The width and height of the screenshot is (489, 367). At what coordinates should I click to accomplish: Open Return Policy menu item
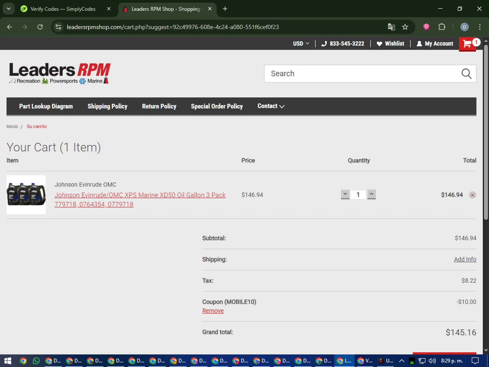[159, 106]
